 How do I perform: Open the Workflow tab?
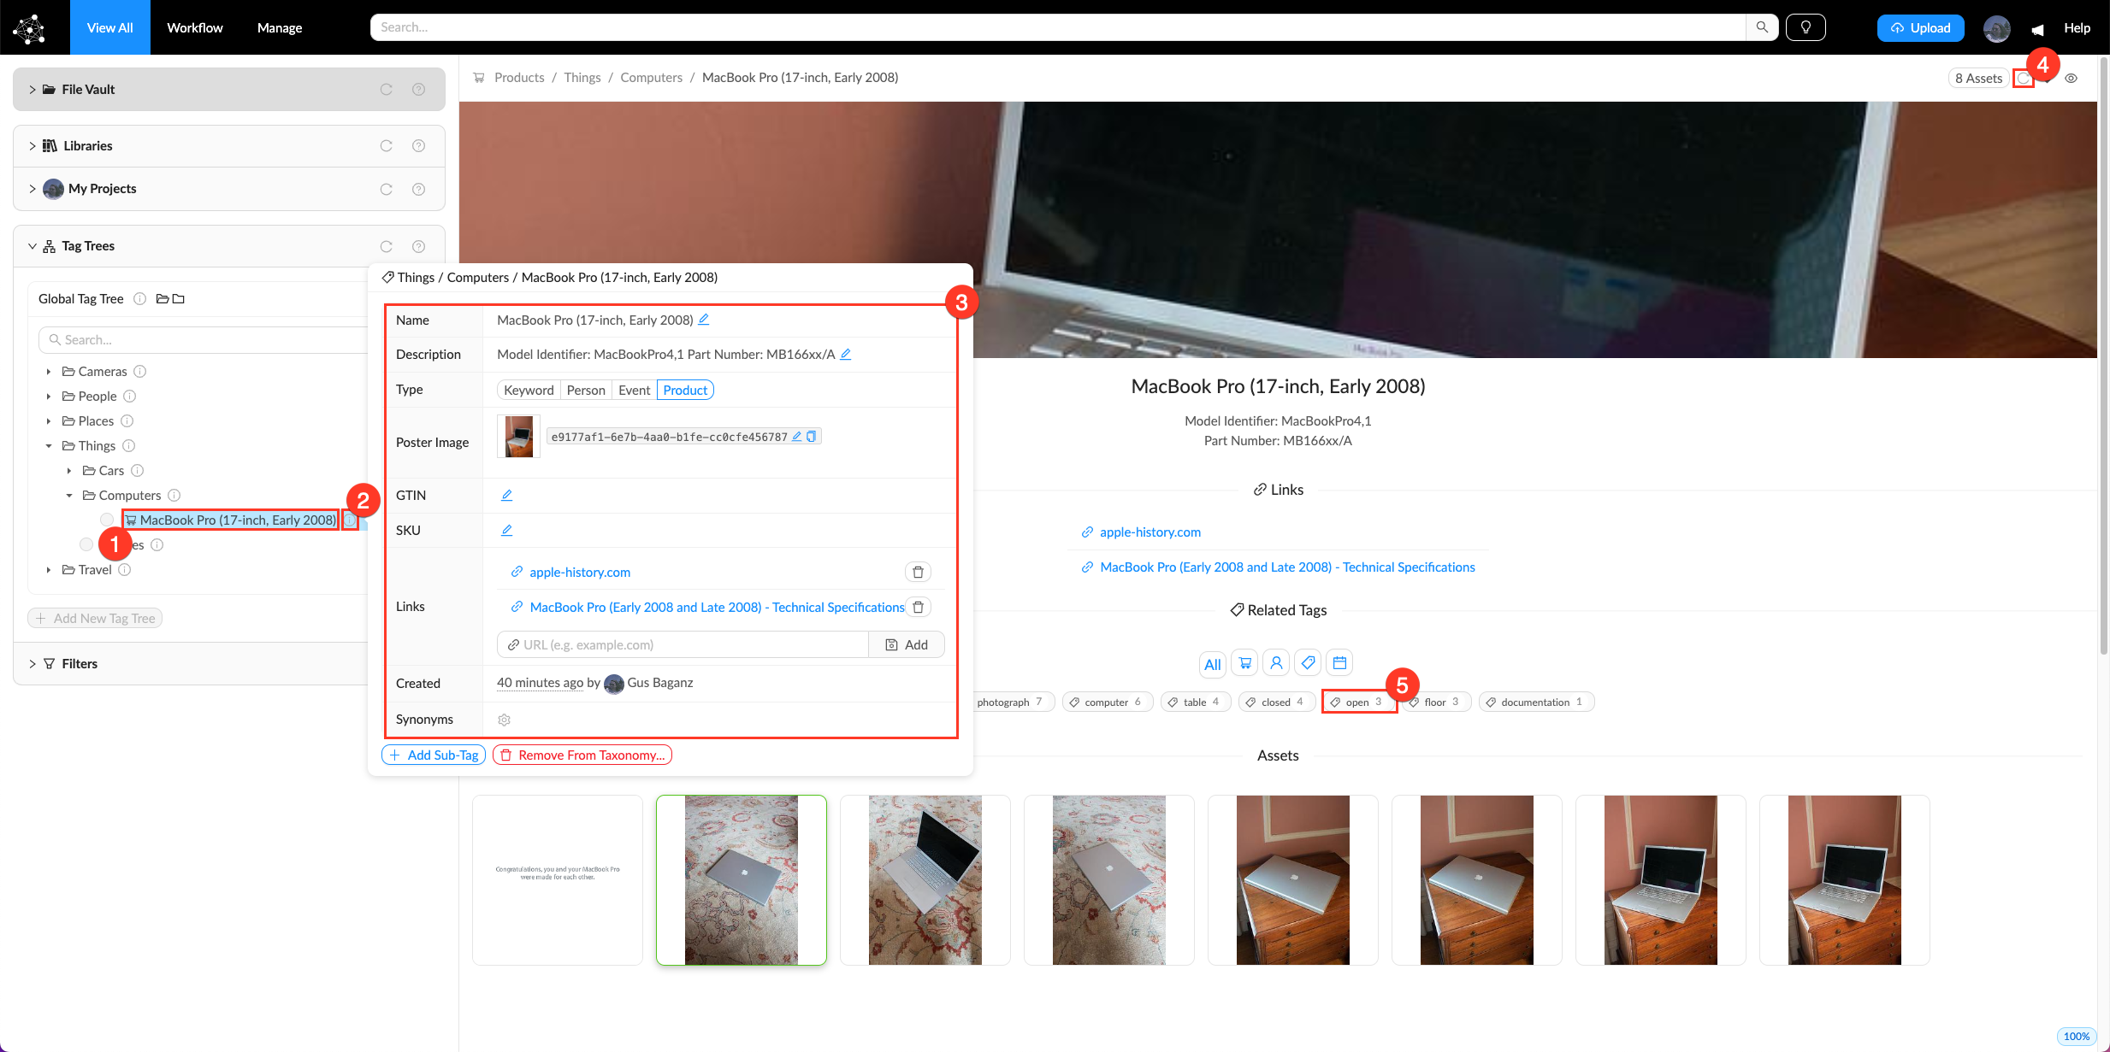[x=194, y=27]
